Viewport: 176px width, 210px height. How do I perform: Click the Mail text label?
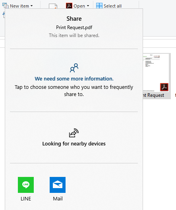[58, 198]
